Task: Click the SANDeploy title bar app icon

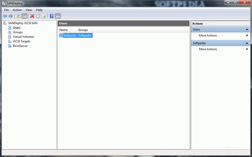Action: point(3,3)
